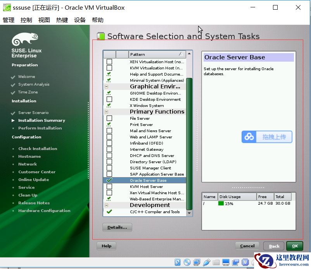
Task: Collapse the Graphical Environments section
Action: 106,87
